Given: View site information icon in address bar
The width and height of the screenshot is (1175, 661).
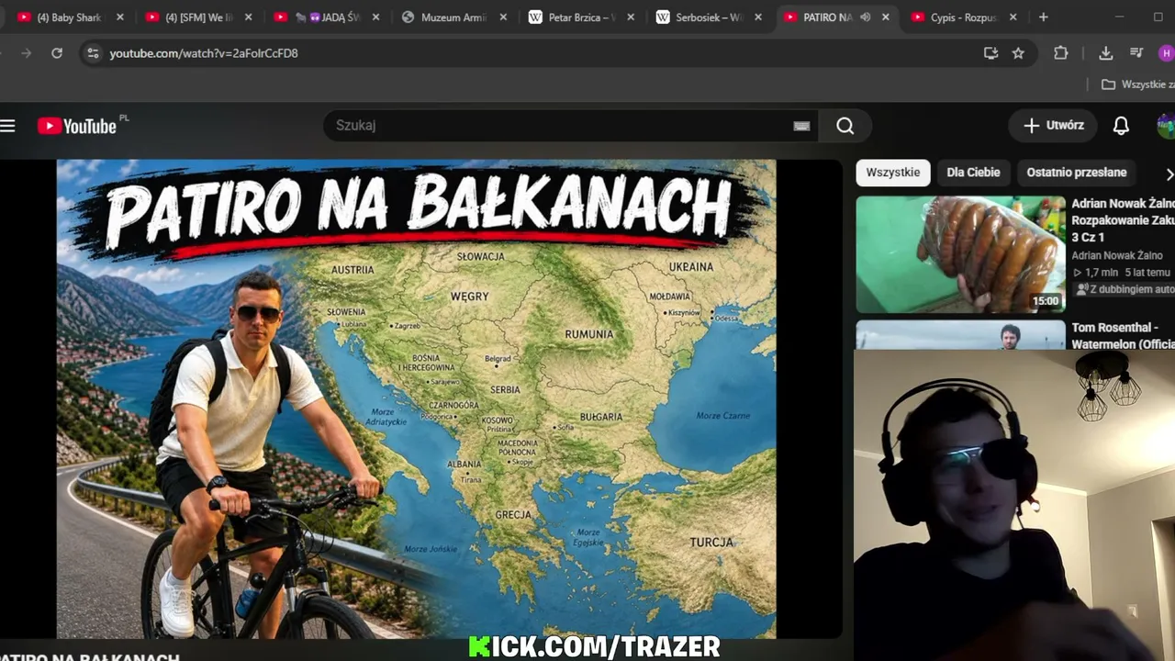Looking at the screenshot, I should point(92,53).
